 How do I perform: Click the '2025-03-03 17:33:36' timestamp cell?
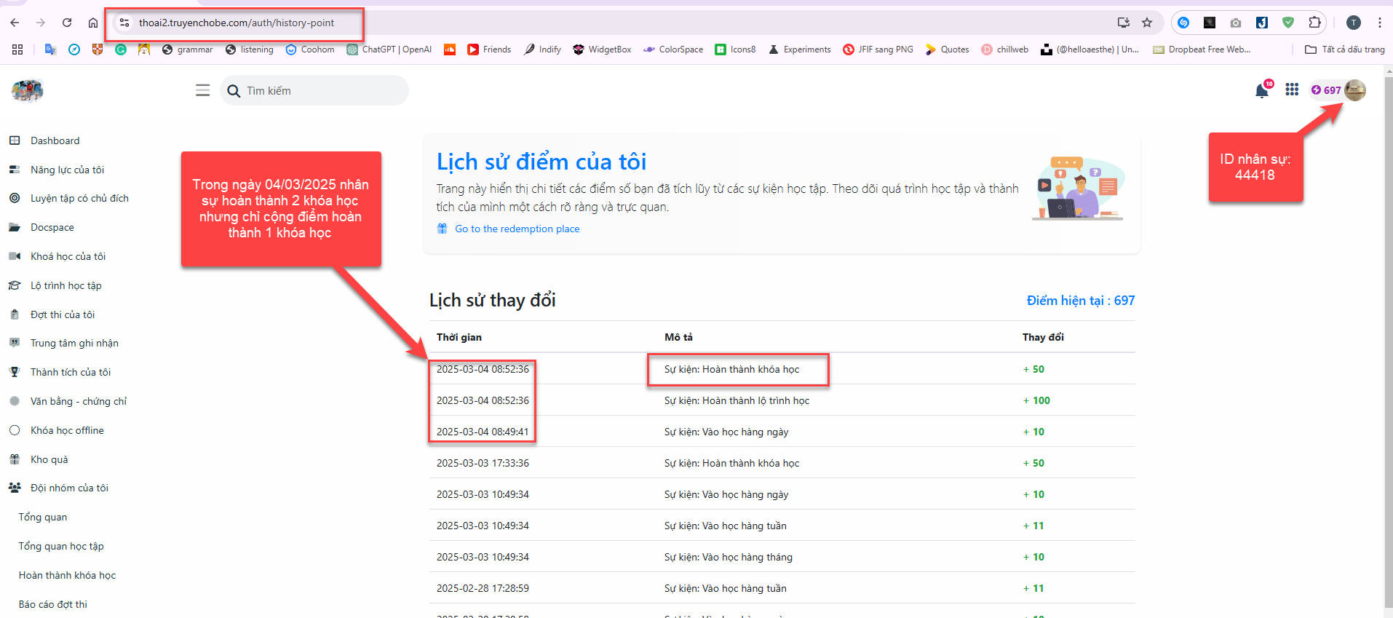click(x=483, y=463)
